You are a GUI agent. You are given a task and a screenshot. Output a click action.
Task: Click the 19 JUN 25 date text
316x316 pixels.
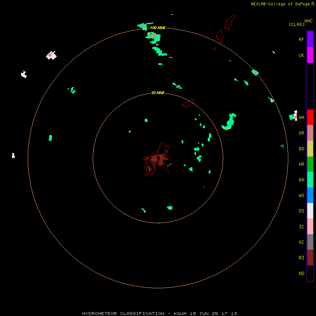pos(204,314)
